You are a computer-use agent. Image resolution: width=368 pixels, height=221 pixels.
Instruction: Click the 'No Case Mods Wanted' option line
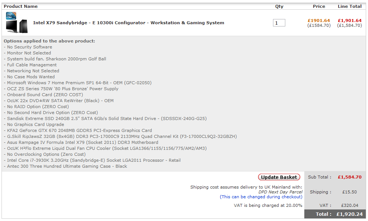click(x=29, y=77)
